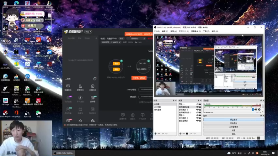Open the mixer channel gear settings
This screenshot has height=156, width=278.
(x=259, y=110)
